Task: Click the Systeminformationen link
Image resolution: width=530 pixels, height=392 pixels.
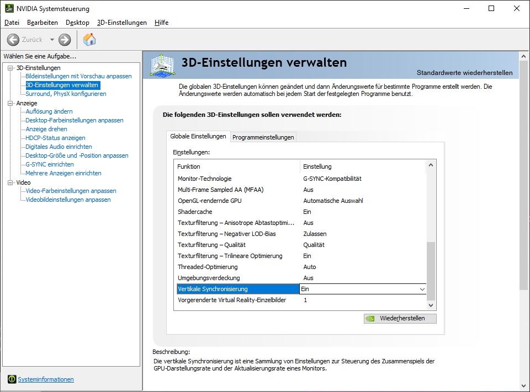Action: [x=46, y=379]
